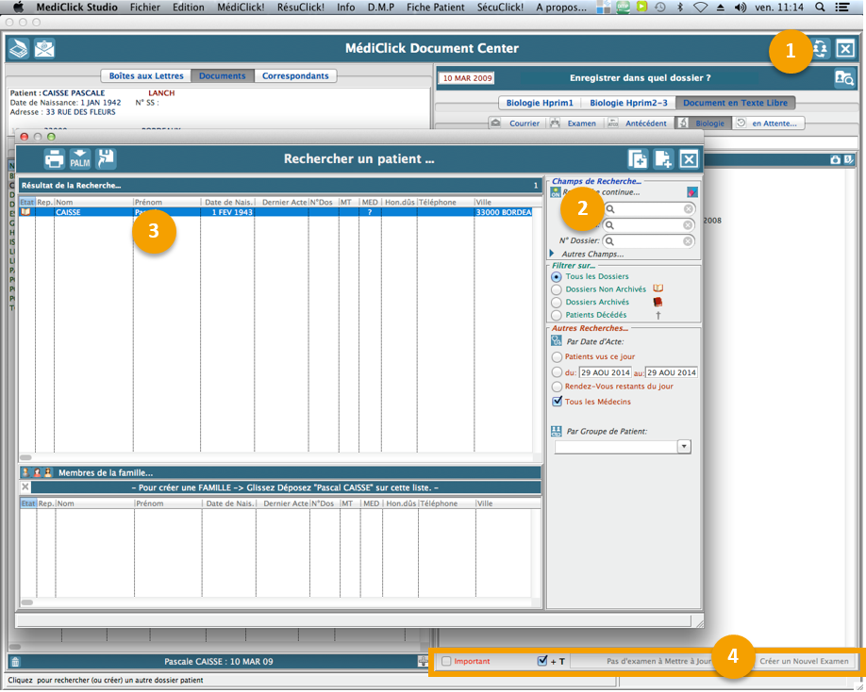The width and height of the screenshot is (866, 692).
Task: Switch to the Correspondants tab
Action: coord(295,76)
